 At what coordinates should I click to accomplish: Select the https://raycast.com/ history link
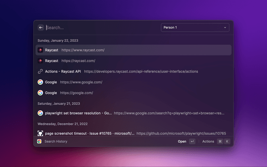point(78,61)
